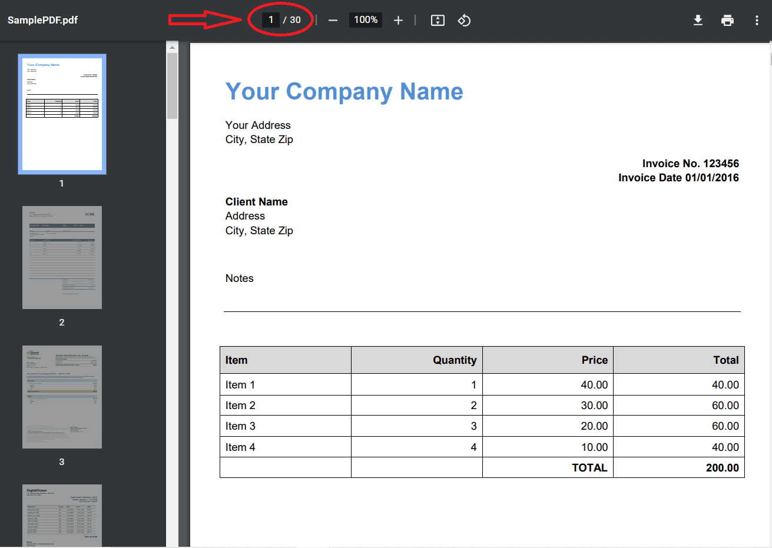Click the zoom percentage display showing 100%
The width and height of the screenshot is (772, 548).
click(365, 19)
